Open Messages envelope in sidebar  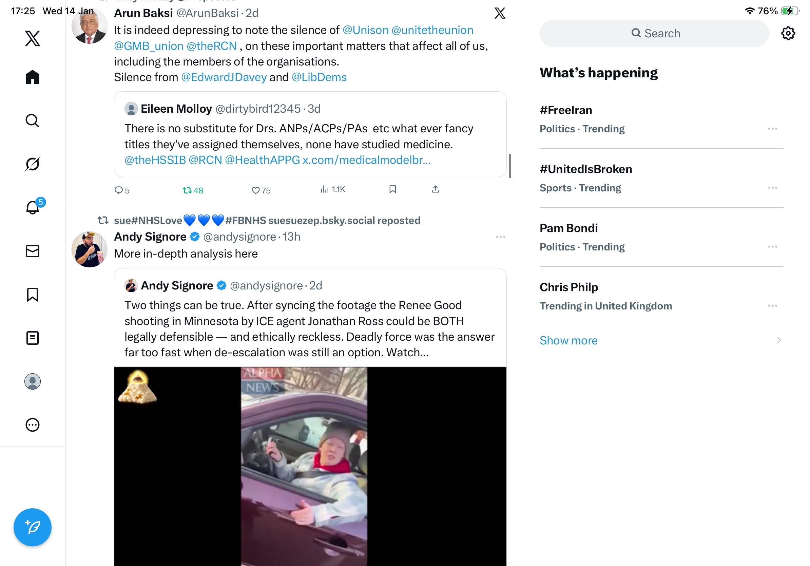[x=33, y=251]
